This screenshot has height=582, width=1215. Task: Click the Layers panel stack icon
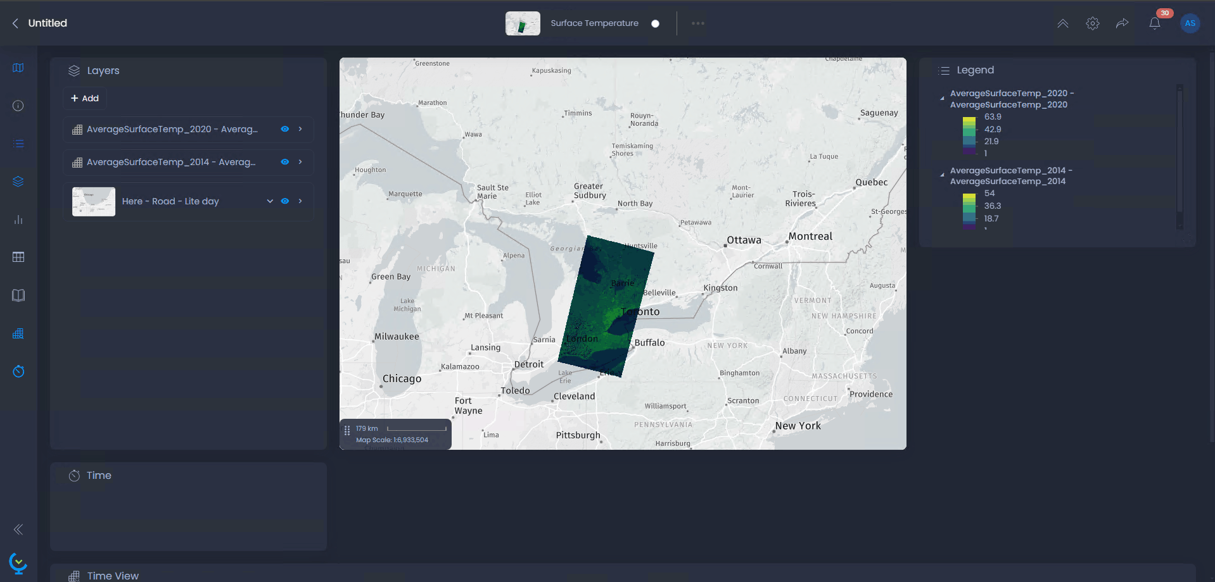click(x=74, y=71)
